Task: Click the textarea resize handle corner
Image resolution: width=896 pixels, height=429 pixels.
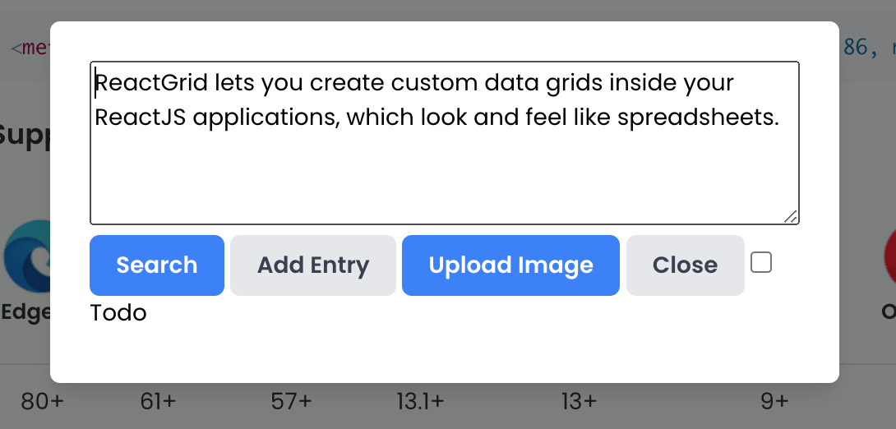Action: [791, 216]
